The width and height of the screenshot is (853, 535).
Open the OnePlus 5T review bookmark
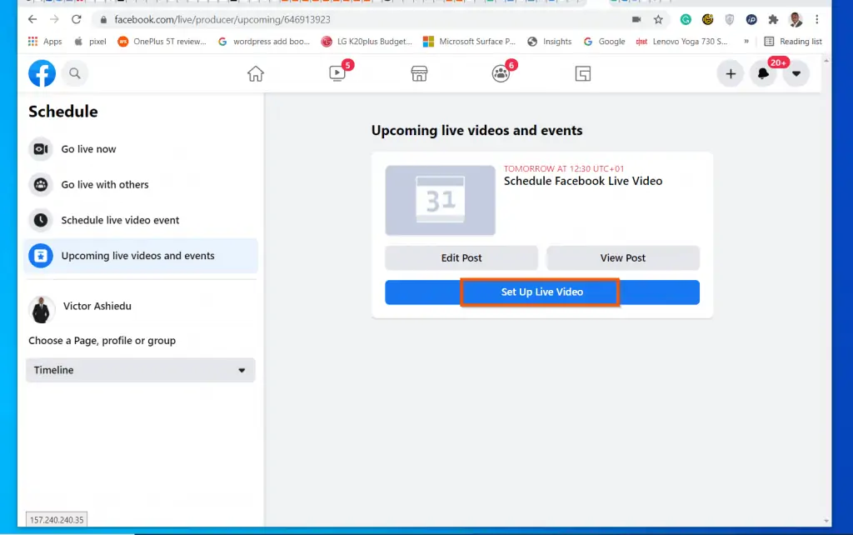(x=162, y=42)
